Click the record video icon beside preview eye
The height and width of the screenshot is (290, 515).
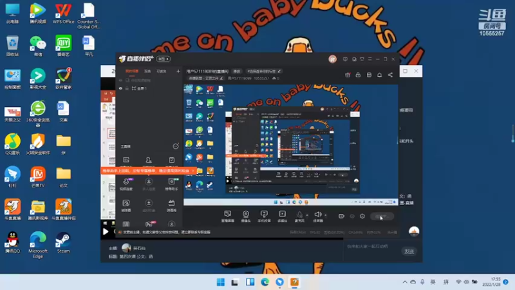pyautogui.click(x=341, y=216)
